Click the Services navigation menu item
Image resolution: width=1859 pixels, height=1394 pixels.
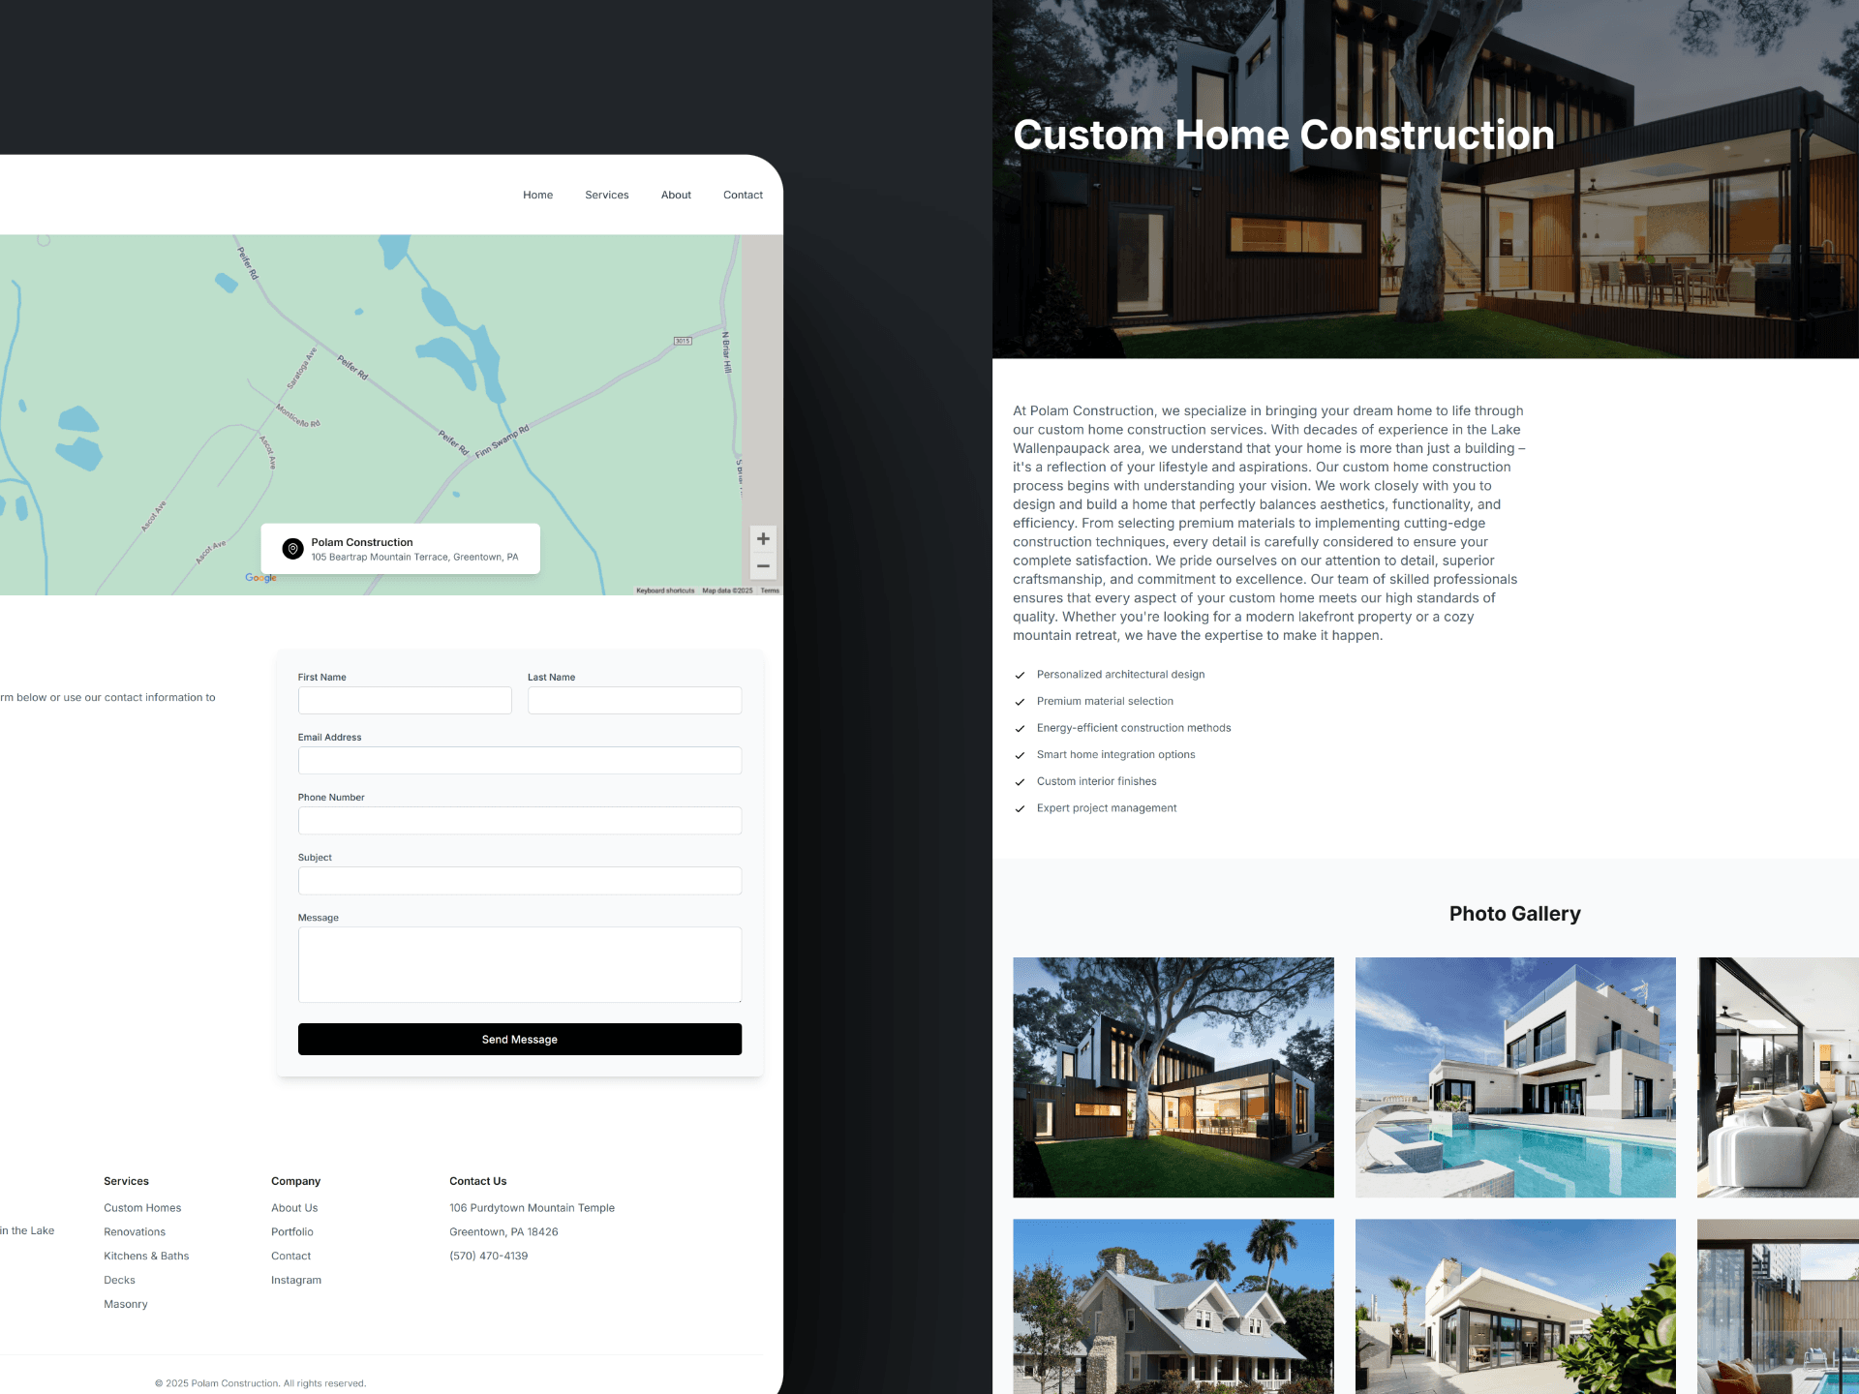(x=606, y=195)
